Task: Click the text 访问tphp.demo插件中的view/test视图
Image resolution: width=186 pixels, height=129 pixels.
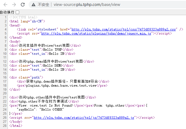Action: [51, 61]
